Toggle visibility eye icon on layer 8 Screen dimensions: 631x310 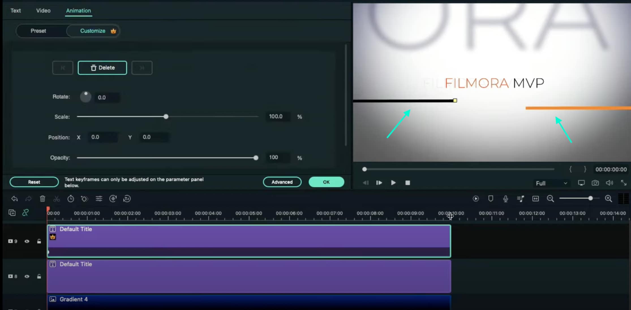pos(27,276)
